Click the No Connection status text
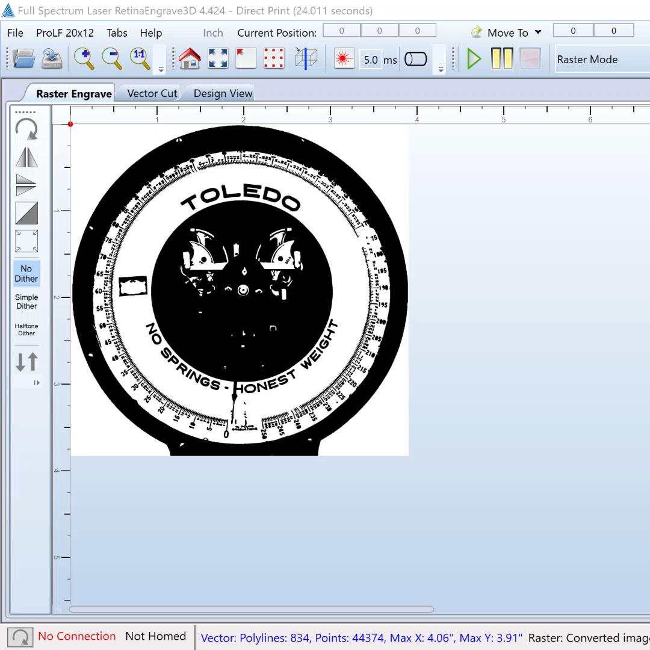 76,636
